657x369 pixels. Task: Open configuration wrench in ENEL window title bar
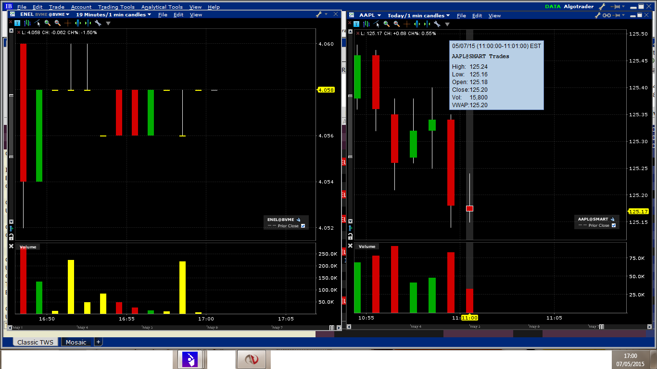(318, 14)
